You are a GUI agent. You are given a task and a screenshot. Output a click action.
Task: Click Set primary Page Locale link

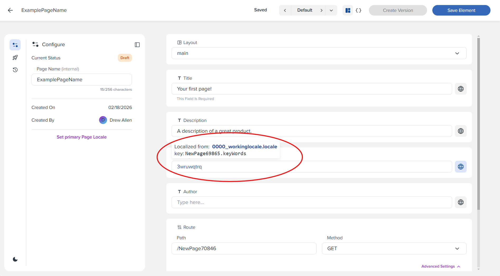coord(81,137)
